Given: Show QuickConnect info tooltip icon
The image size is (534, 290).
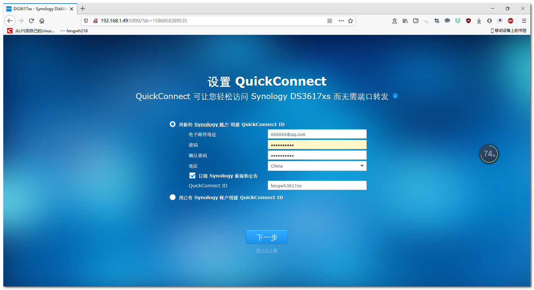Looking at the screenshot, I should (x=395, y=96).
